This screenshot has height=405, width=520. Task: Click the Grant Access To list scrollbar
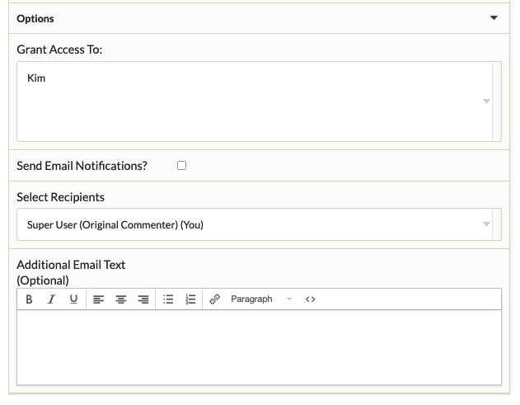(x=497, y=101)
